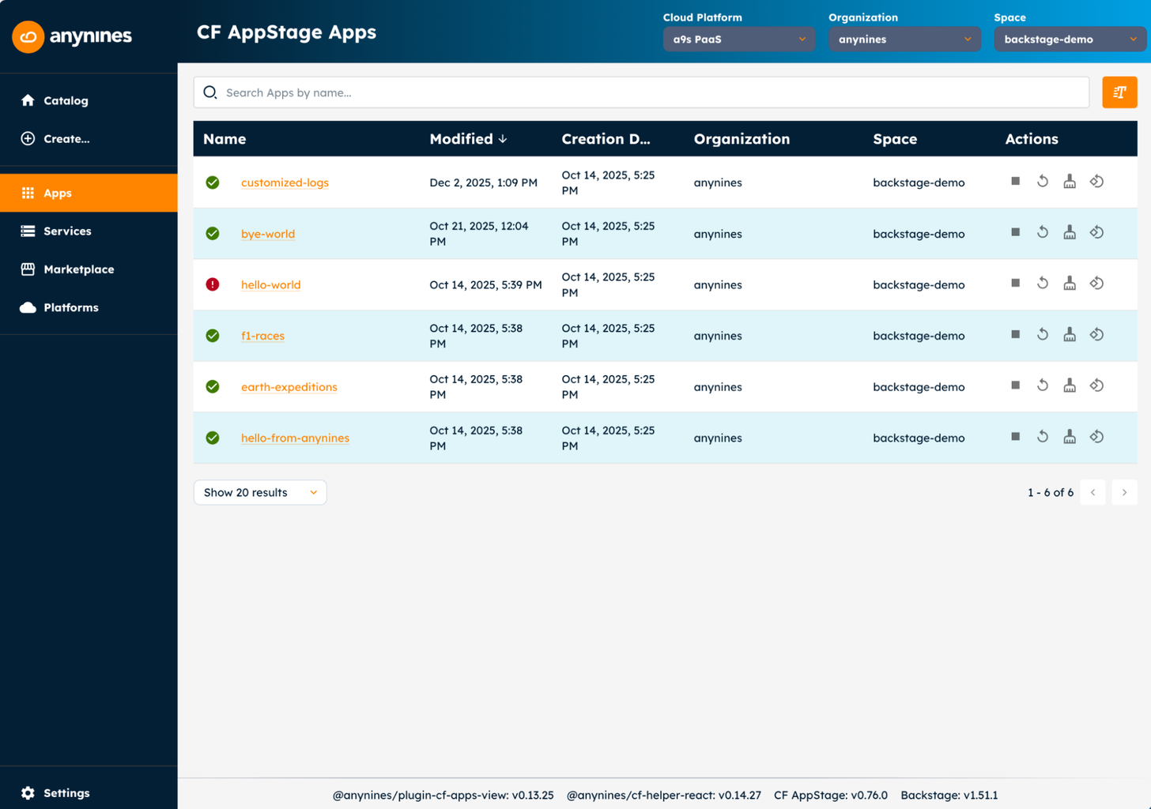Open the Space dropdown
The image size is (1151, 809).
[1070, 39]
